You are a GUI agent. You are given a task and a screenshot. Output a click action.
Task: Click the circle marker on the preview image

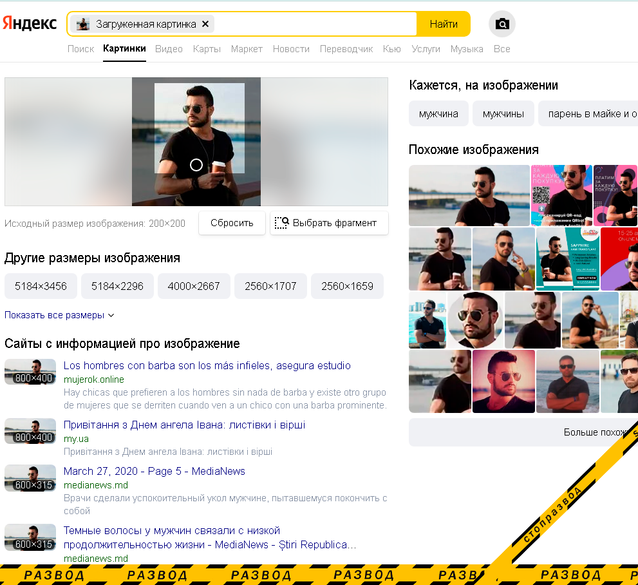[196, 165]
